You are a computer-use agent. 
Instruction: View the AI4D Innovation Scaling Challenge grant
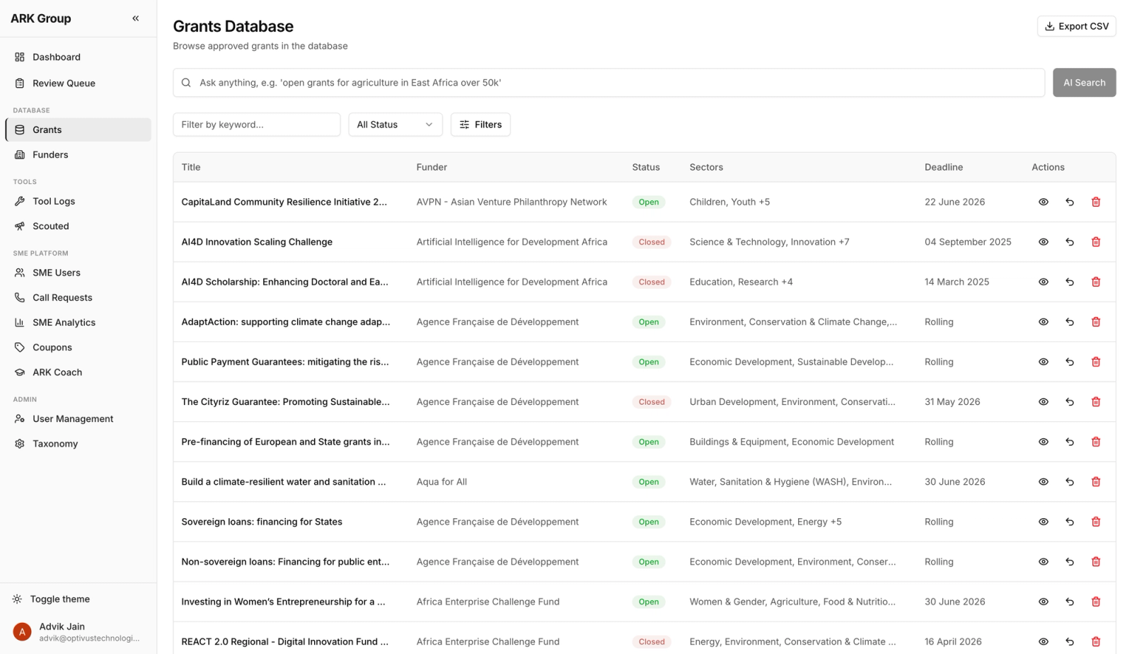tap(1043, 242)
